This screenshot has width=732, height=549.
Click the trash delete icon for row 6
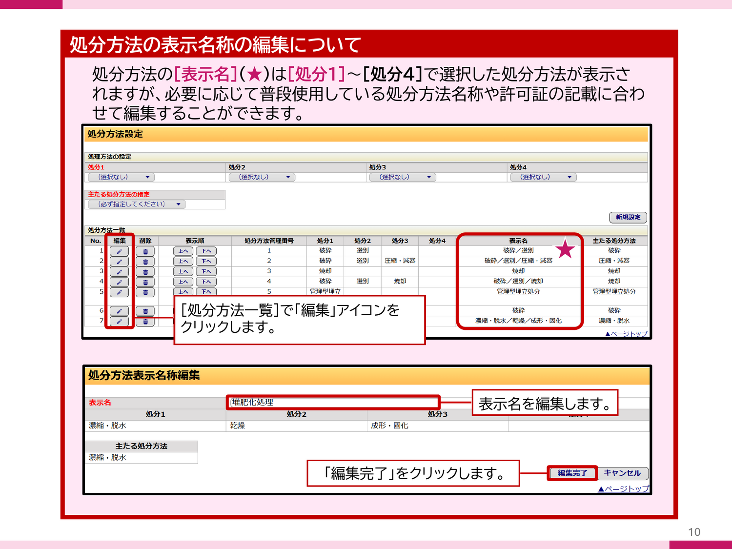coord(145,311)
